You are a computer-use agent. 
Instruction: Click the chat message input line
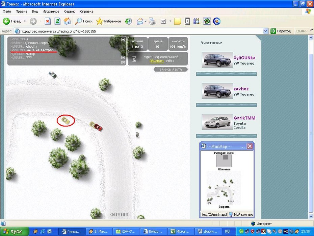point(64,63)
